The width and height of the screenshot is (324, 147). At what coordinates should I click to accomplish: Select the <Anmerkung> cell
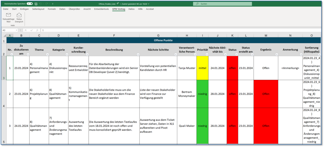coord(290,68)
